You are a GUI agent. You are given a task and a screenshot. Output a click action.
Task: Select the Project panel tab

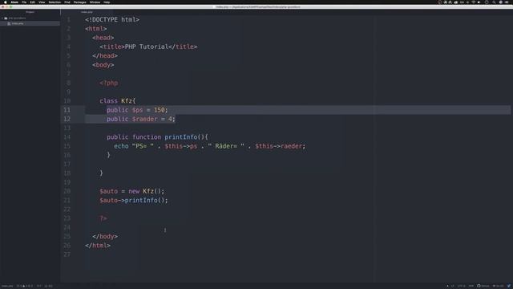pyautogui.click(x=30, y=12)
